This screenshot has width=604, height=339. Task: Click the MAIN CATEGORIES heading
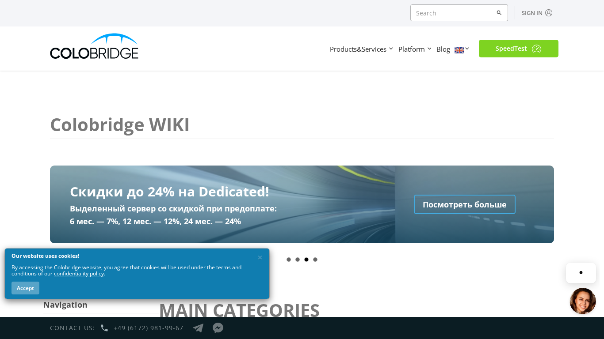[x=239, y=310]
